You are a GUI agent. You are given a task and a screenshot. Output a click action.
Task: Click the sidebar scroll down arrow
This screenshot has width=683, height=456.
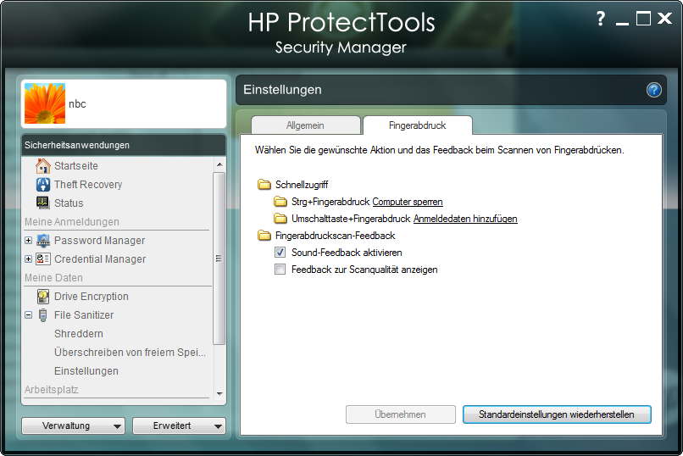tap(219, 394)
